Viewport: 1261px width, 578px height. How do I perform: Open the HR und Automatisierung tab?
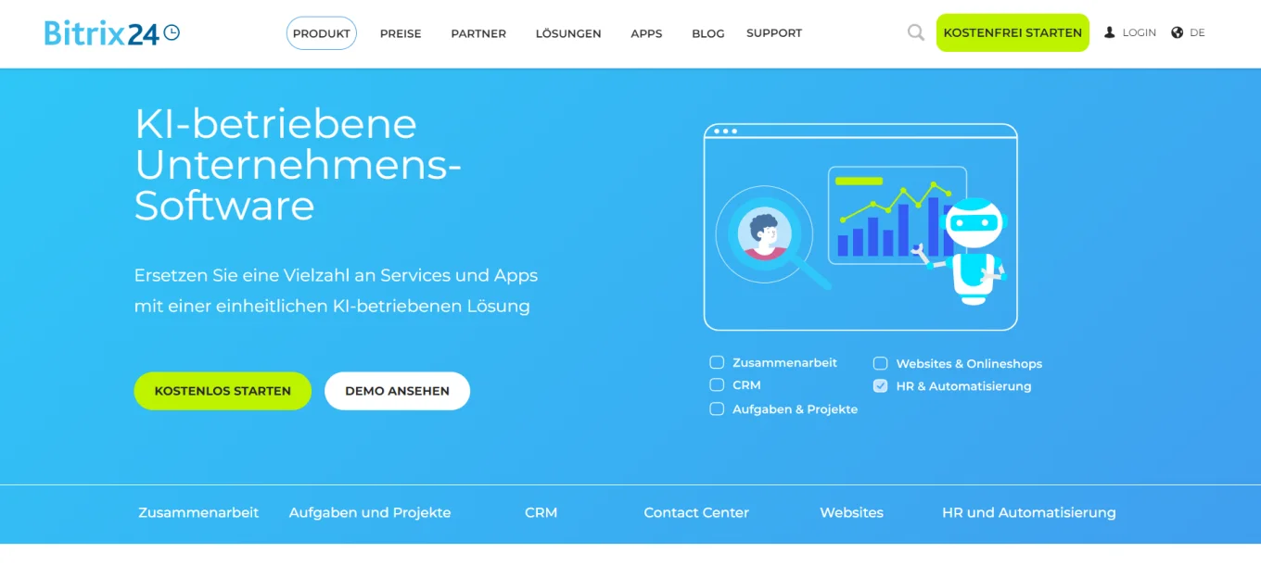[1029, 512]
